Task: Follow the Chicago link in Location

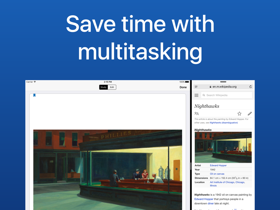Action: click(x=240, y=182)
